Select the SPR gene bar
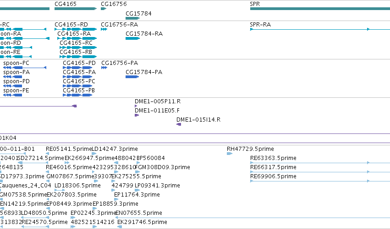This screenshot has height=229, width=390. tap(320, 9)
